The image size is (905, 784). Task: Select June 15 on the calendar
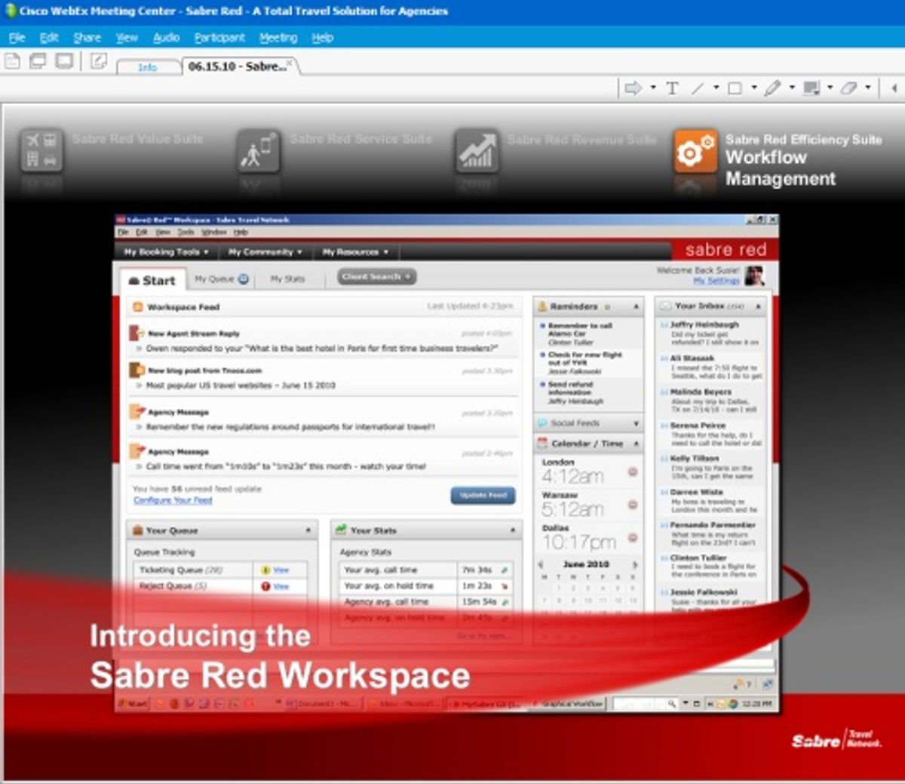pos(558,612)
